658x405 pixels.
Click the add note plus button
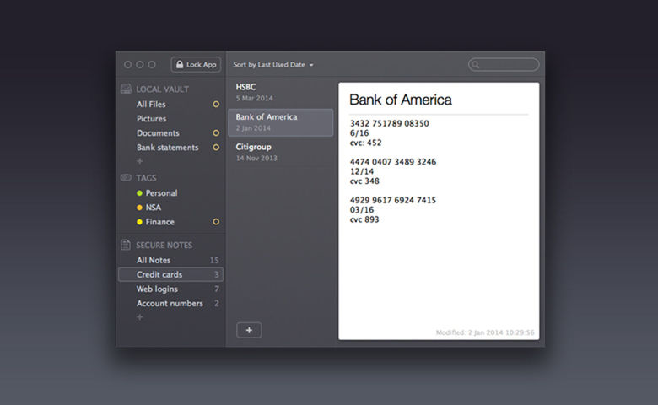[249, 330]
